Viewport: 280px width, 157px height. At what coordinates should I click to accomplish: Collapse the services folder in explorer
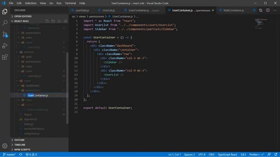coord(29,52)
